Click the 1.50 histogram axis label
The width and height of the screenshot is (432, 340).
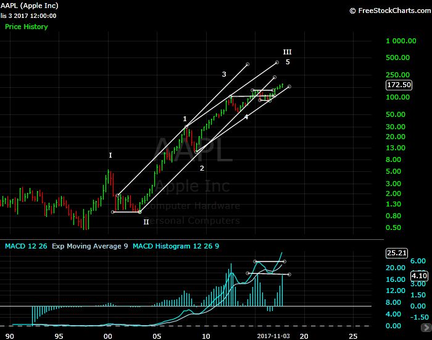click(418, 295)
